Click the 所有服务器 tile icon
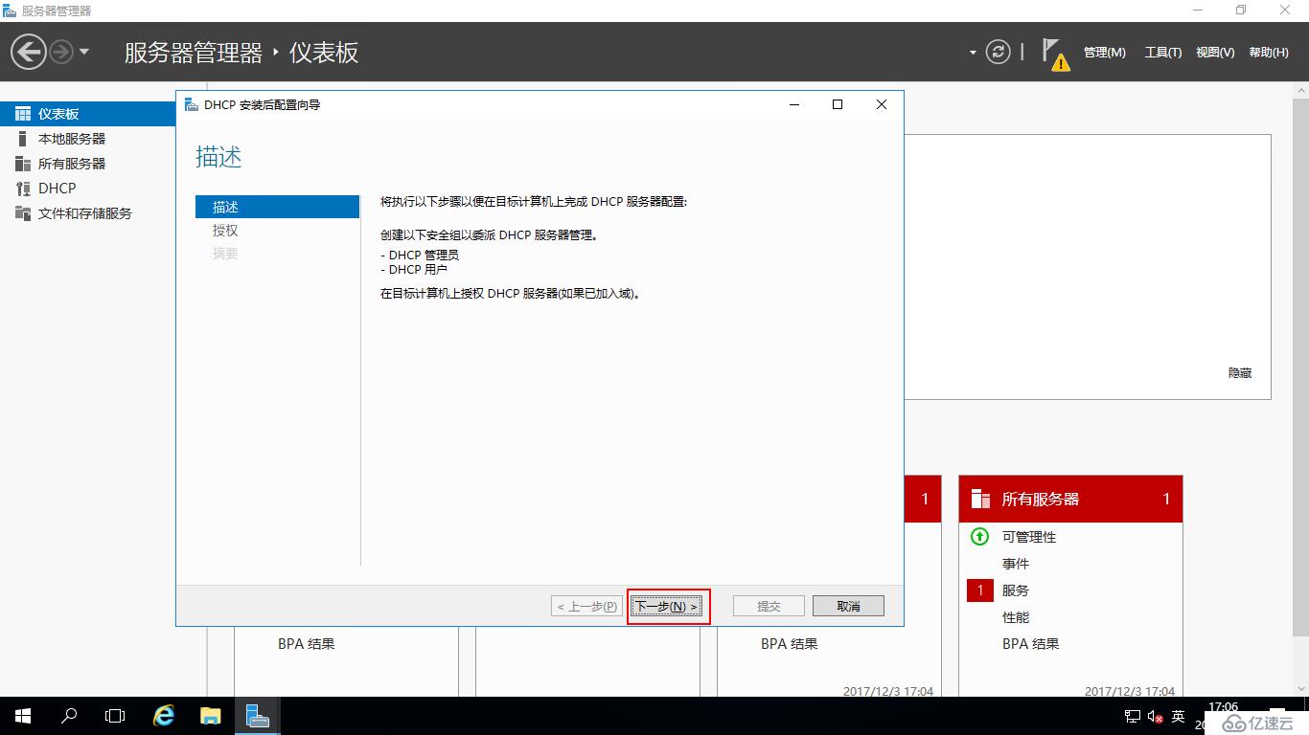1309x735 pixels. [980, 499]
